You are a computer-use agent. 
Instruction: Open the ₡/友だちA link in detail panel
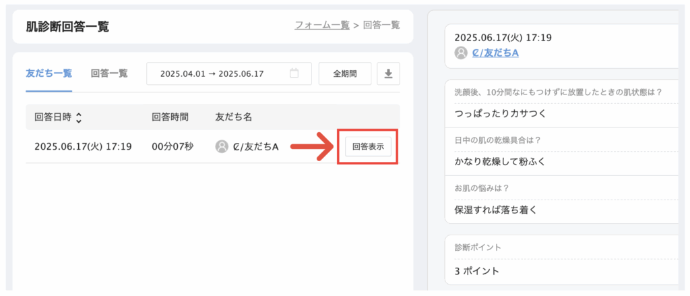click(x=495, y=53)
